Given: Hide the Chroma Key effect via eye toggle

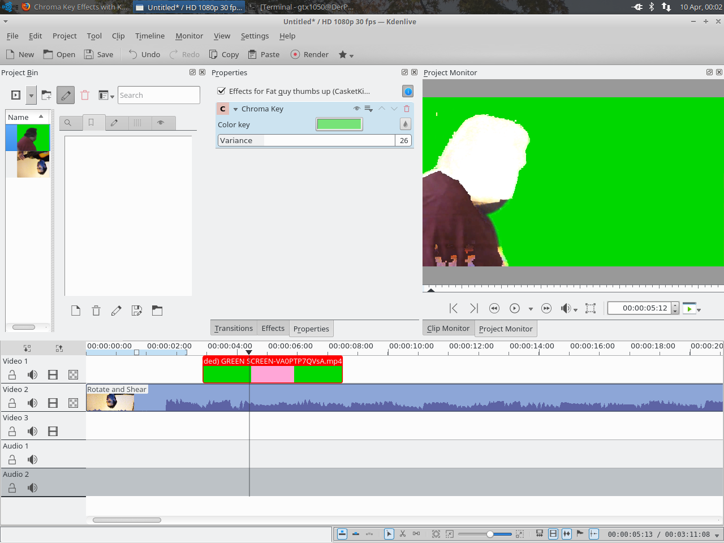Looking at the screenshot, I should pos(357,109).
